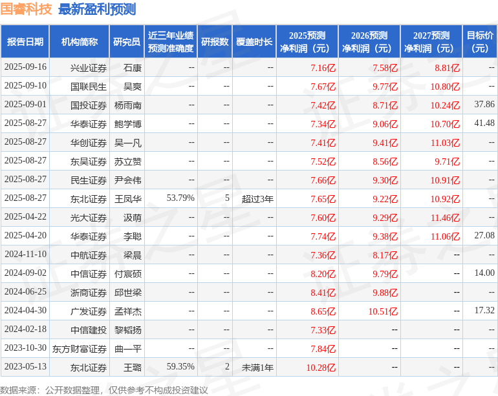This screenshot has height=396, width=498.
Task: Click the 7.16亿 profit forecast value
Action: 323,68
